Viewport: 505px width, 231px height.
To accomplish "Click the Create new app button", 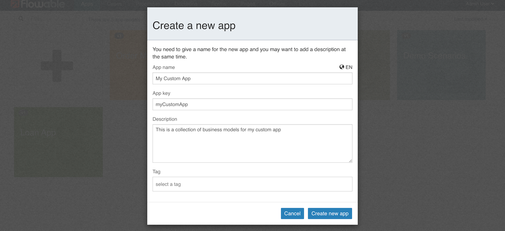I will [330, 213].
